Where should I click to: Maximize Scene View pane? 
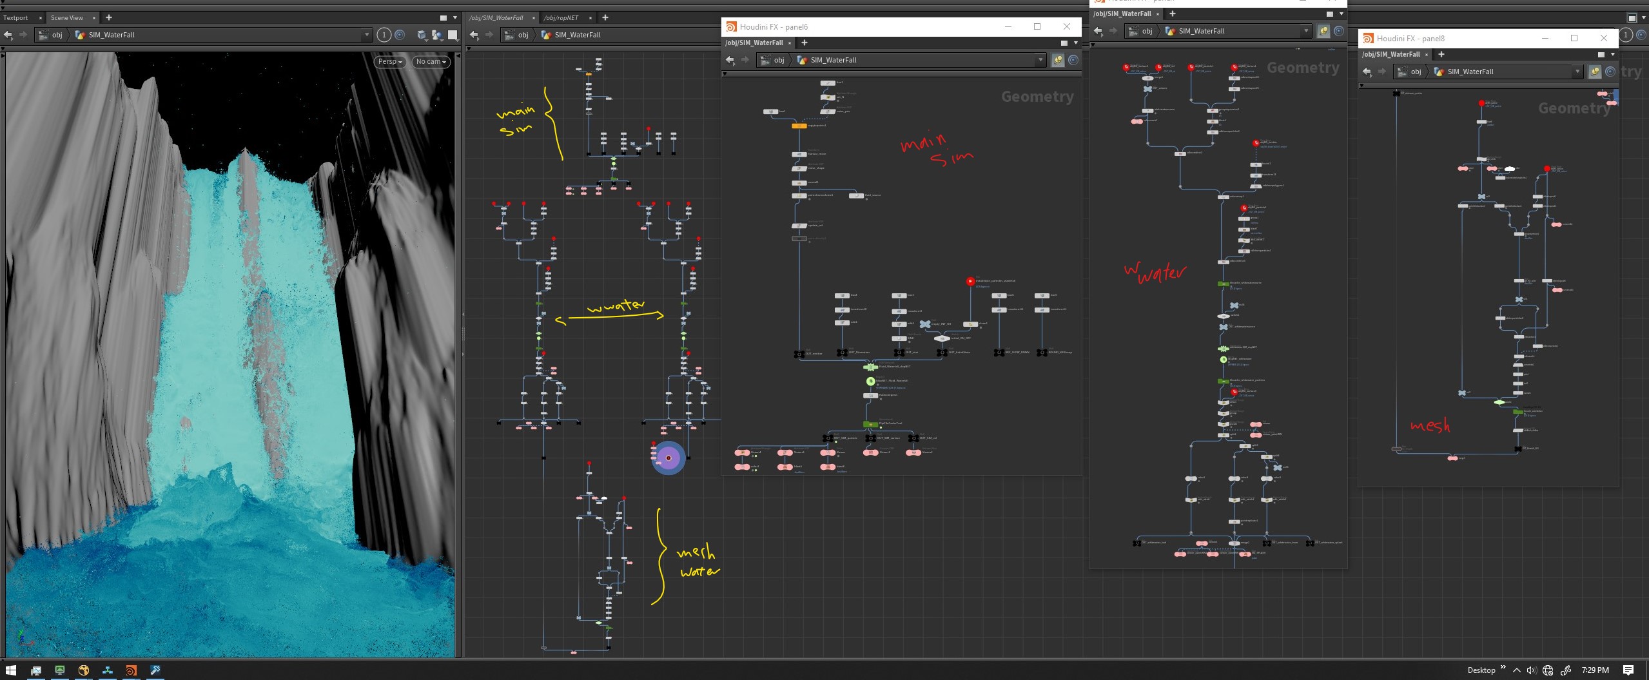443,18
